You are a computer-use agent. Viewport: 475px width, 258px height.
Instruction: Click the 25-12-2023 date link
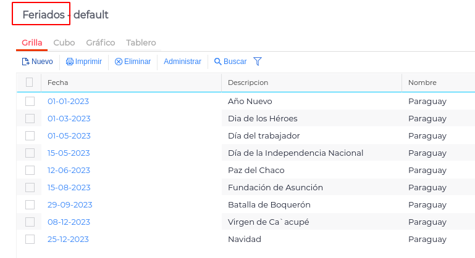[69, 239]
